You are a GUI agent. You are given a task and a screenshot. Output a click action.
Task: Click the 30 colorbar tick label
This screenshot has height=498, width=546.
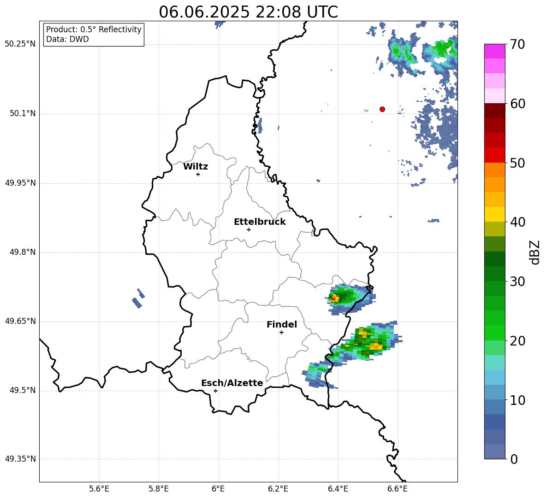[x=517, y=281]
